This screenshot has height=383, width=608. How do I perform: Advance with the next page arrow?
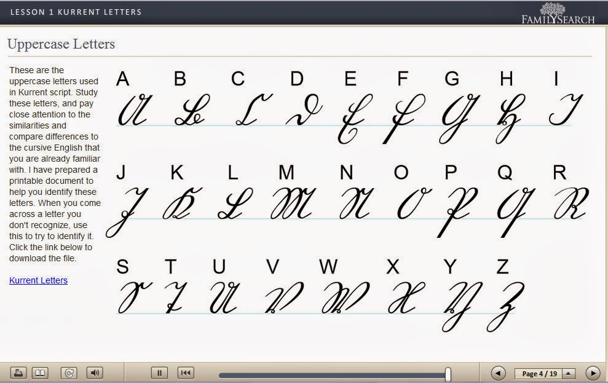[x=591, y=373]
